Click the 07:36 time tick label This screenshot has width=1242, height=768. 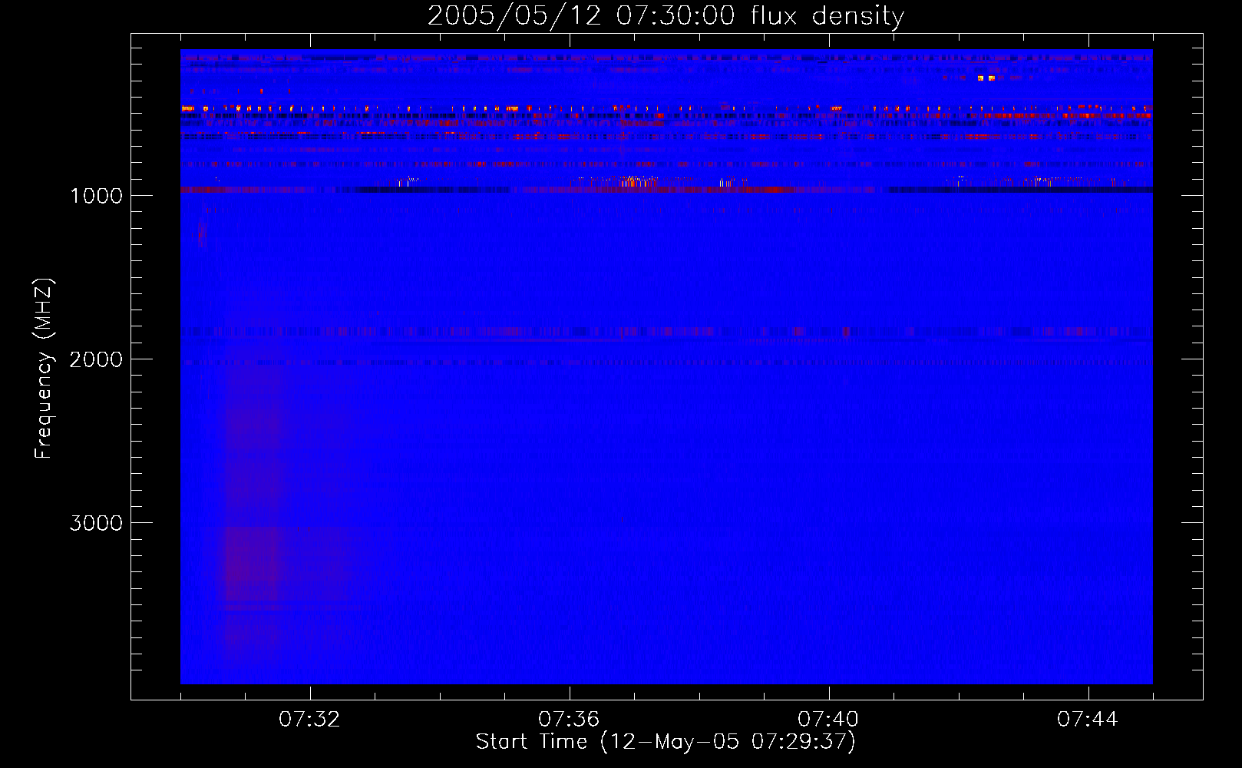click(569, 720)
